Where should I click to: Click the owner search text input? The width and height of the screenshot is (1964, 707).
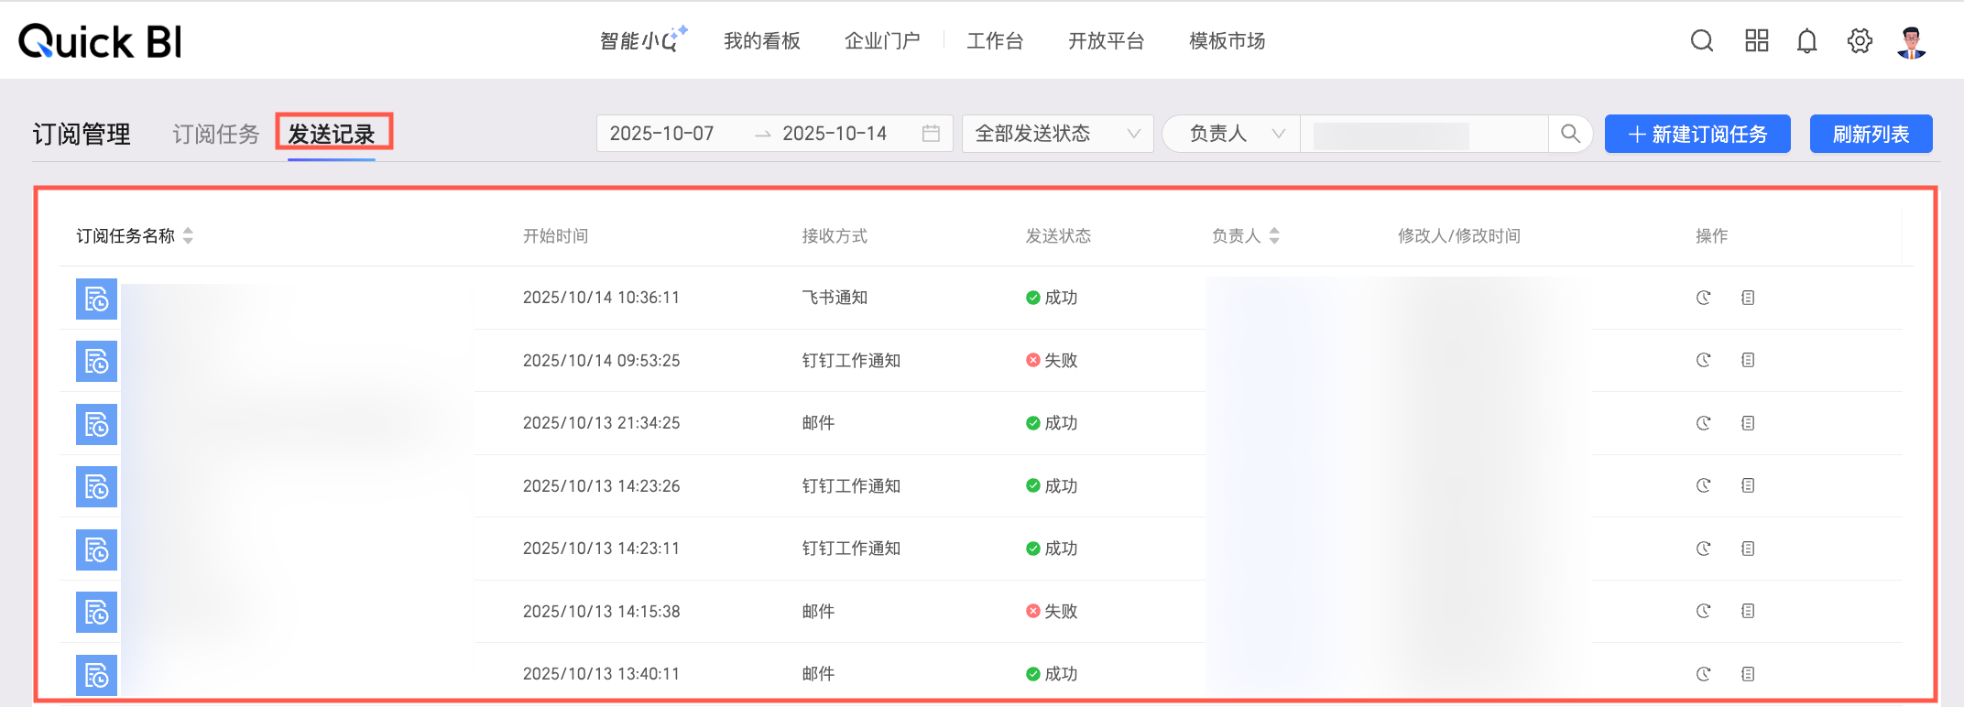click(1424, 134)
